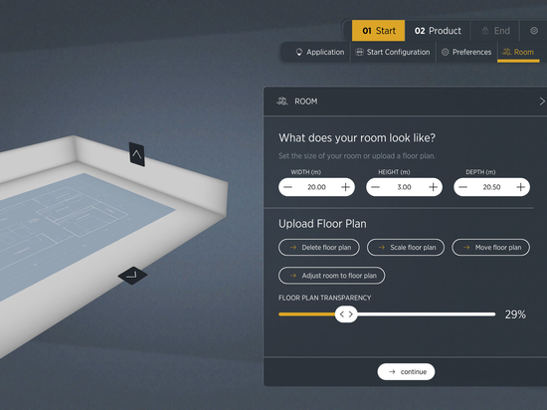Click Adjust room to floor plan
The width and height of the screenshot is (547, 410).
click(x=332, y=276)
